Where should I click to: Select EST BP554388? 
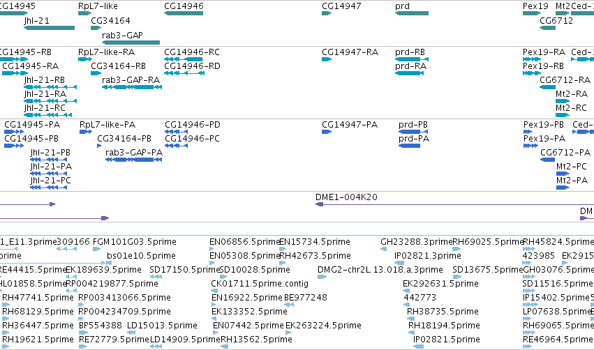click(x=84, y=333)
